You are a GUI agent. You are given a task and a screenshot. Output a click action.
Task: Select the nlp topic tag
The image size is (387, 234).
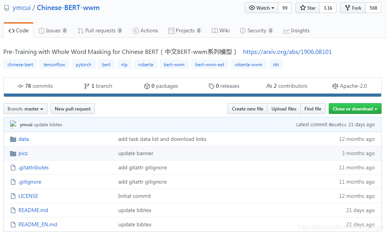(124, 65)
